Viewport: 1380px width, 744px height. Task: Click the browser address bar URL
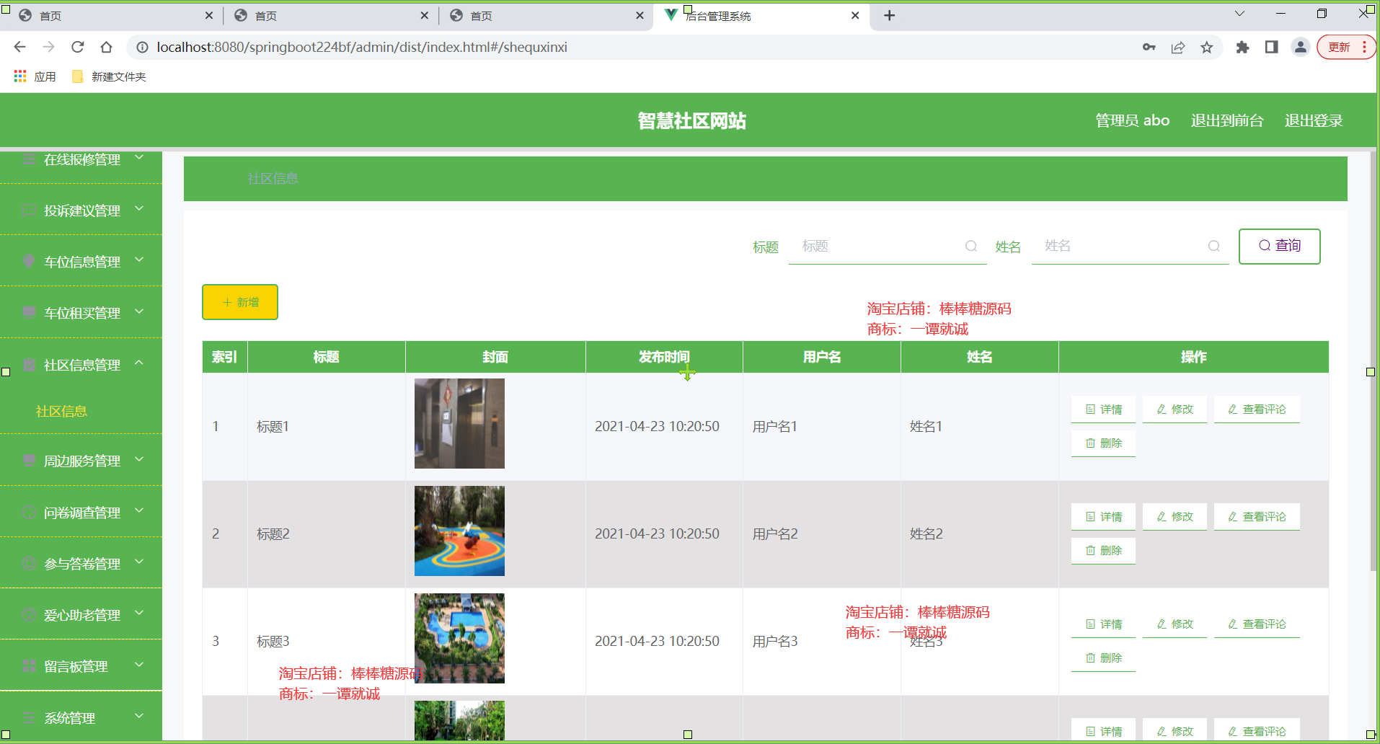click(362, 47)
